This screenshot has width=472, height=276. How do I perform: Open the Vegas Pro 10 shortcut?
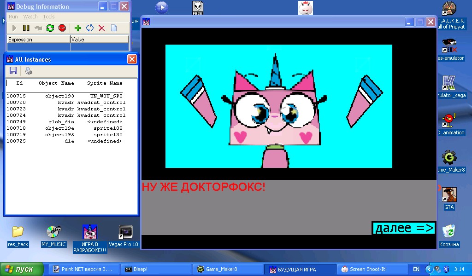(x=124, y=236)
